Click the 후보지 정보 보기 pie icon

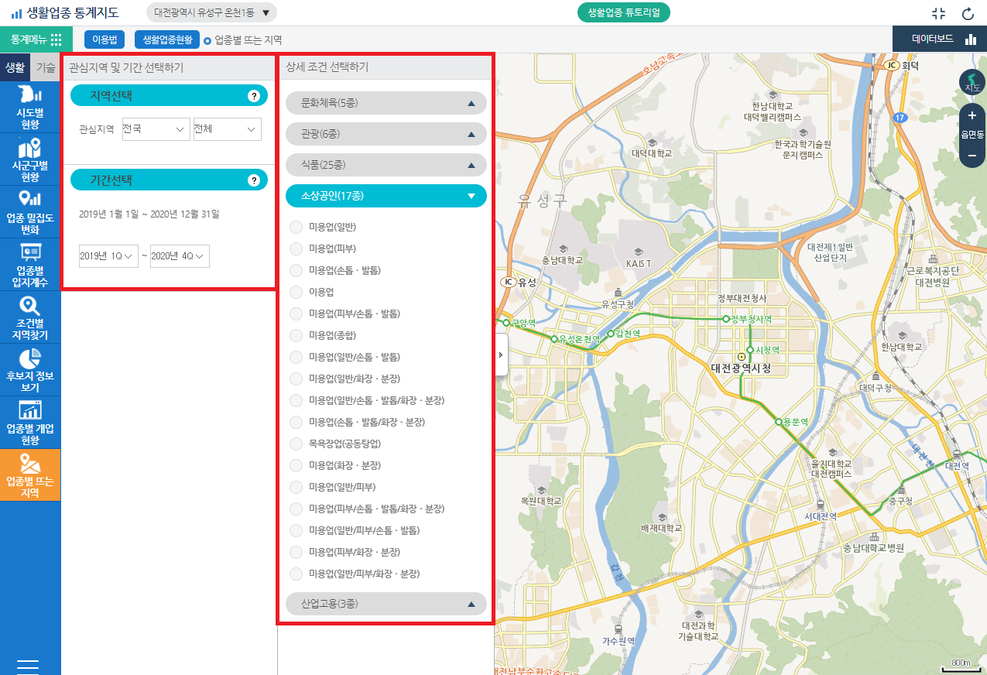(30, 359)
